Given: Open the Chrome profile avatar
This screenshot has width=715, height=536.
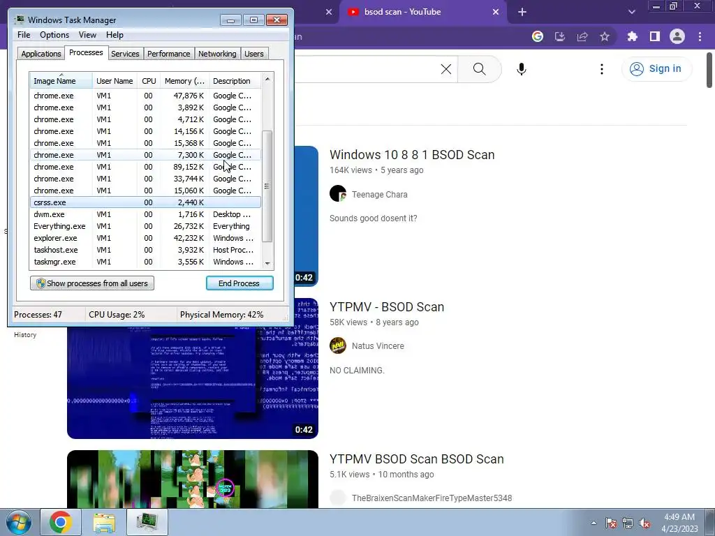Looking at the screenshot, I should 677,36.
